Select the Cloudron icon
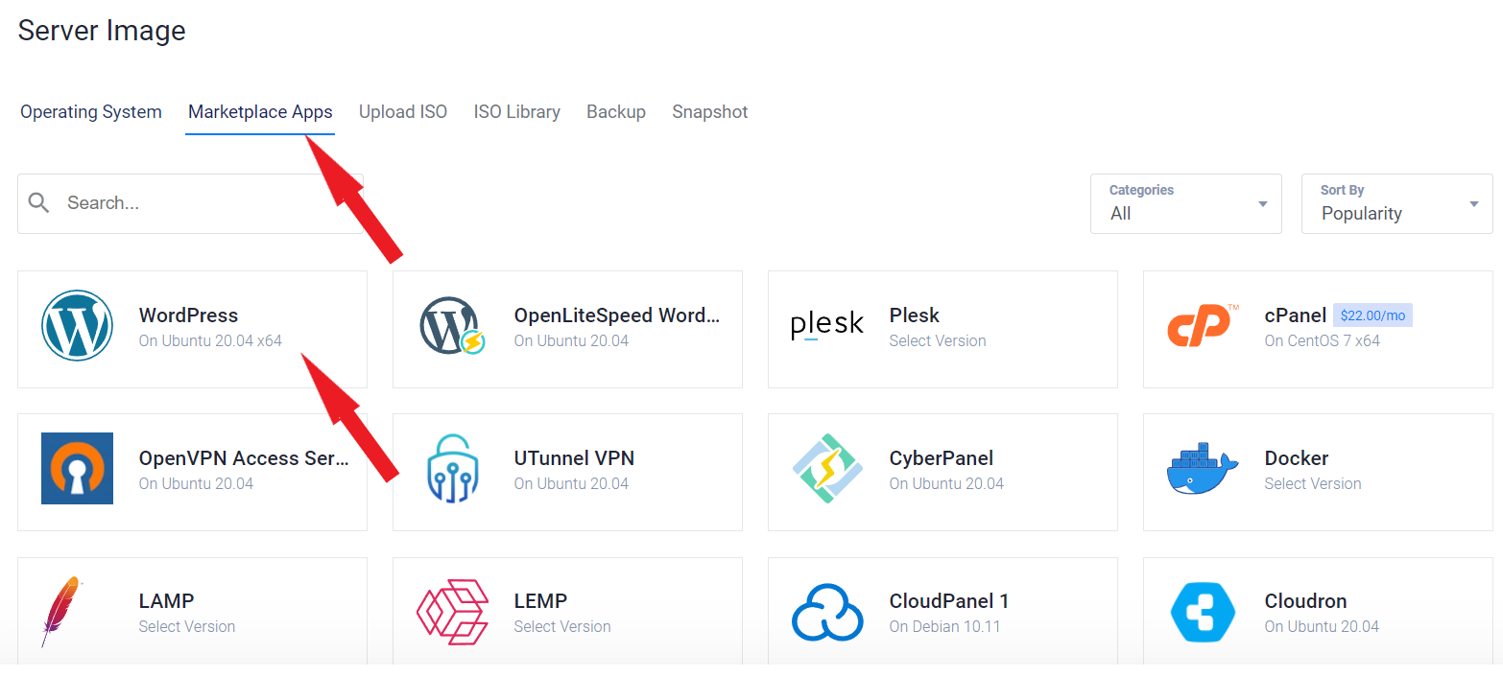Screen dimensions: 1503x677 pos(1202,612)
